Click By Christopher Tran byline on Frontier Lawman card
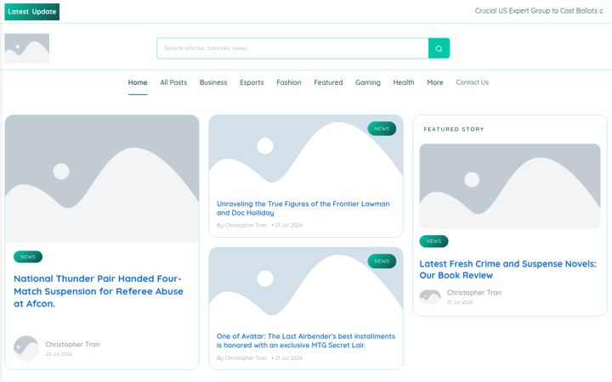This screenshot has height=382, width=612. (242, 225)
